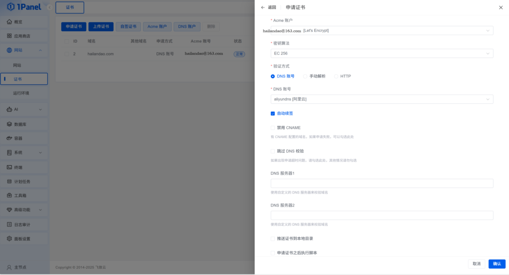509x275 pixels.
Task: Collapse the 网站 sidebar submenu
Action: coord(40,50)
